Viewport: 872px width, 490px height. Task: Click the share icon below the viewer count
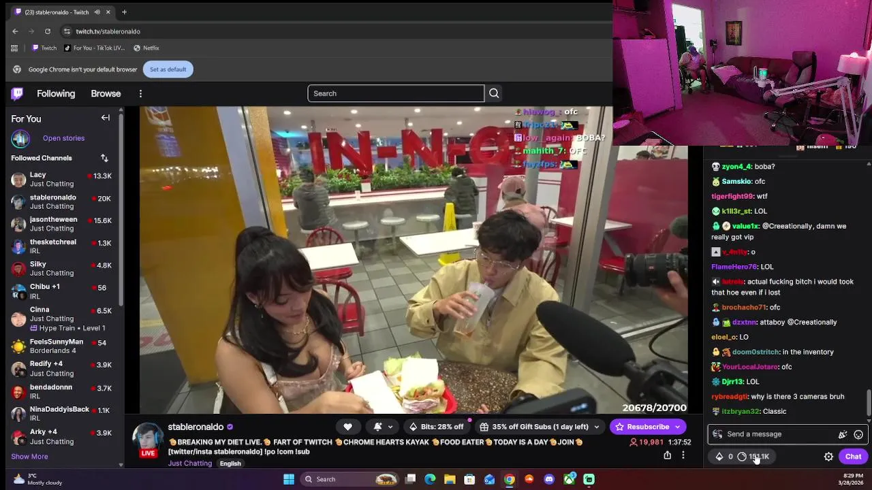[667, 455]
